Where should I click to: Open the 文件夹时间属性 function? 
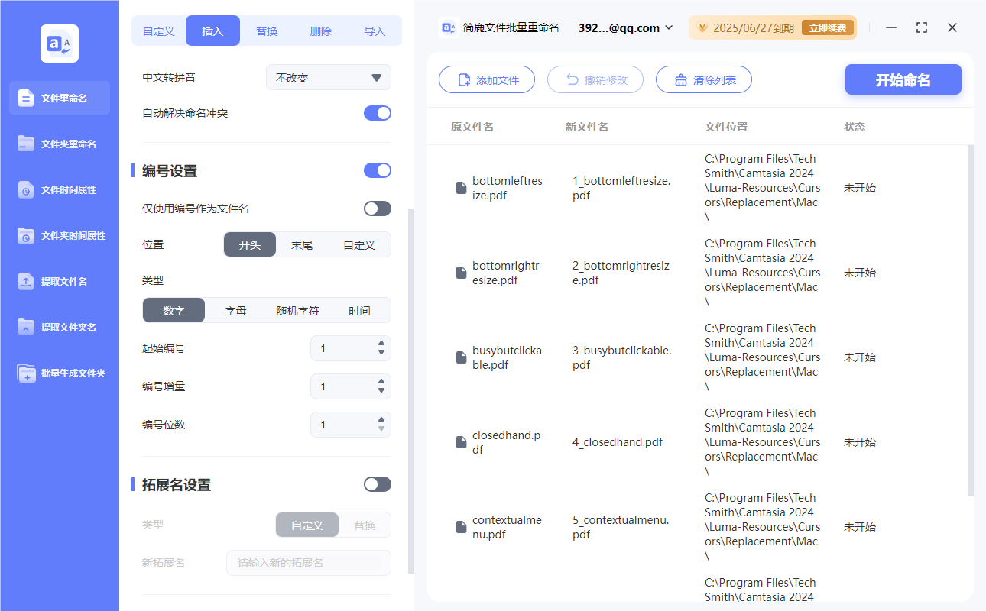pyautogui.click(x=59, y=235)
